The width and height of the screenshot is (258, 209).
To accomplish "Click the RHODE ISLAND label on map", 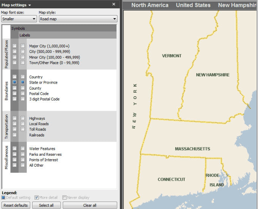I will tap(214, 180).
